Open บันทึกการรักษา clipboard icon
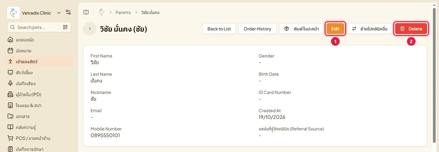 click(x=10, y=149)
